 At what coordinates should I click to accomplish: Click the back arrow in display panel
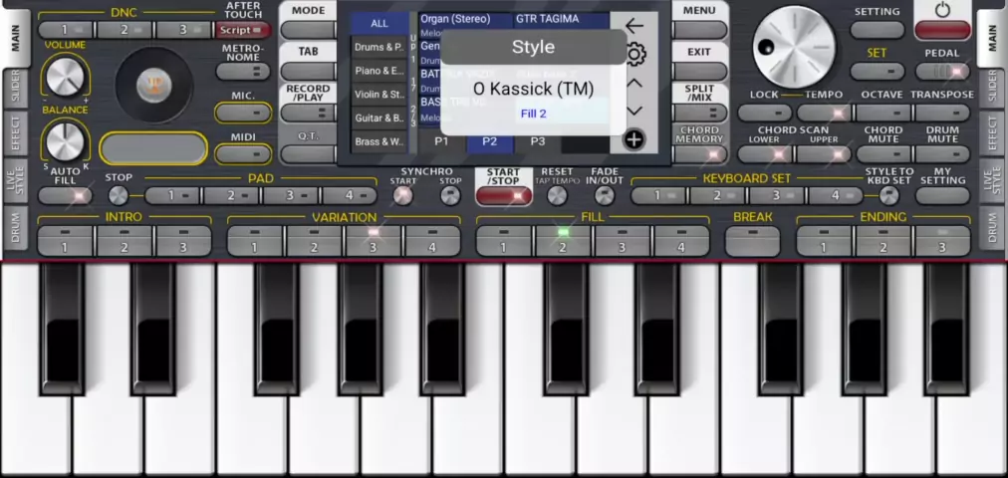pyautogui.click(x=634, y=26)
